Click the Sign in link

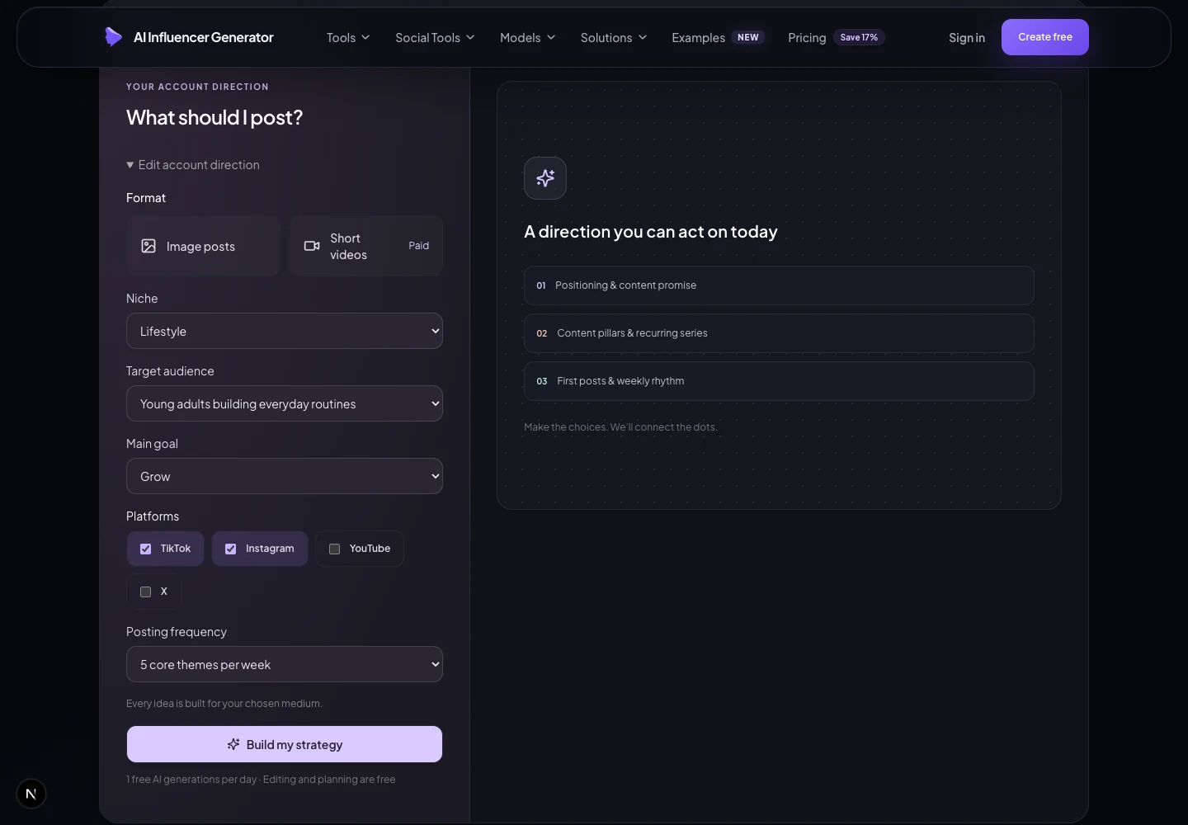pos(967,37)
